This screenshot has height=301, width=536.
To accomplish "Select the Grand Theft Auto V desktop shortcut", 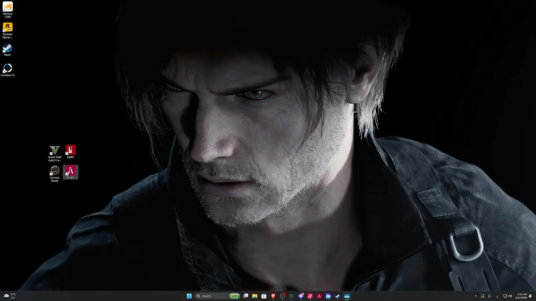I will coord(54,153).
